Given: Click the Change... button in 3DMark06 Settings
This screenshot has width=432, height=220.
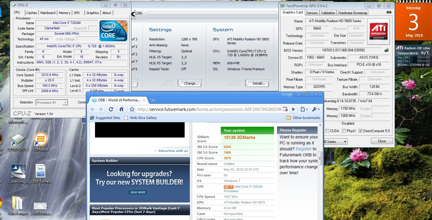Looking at the screenshot, I should 190,83.
